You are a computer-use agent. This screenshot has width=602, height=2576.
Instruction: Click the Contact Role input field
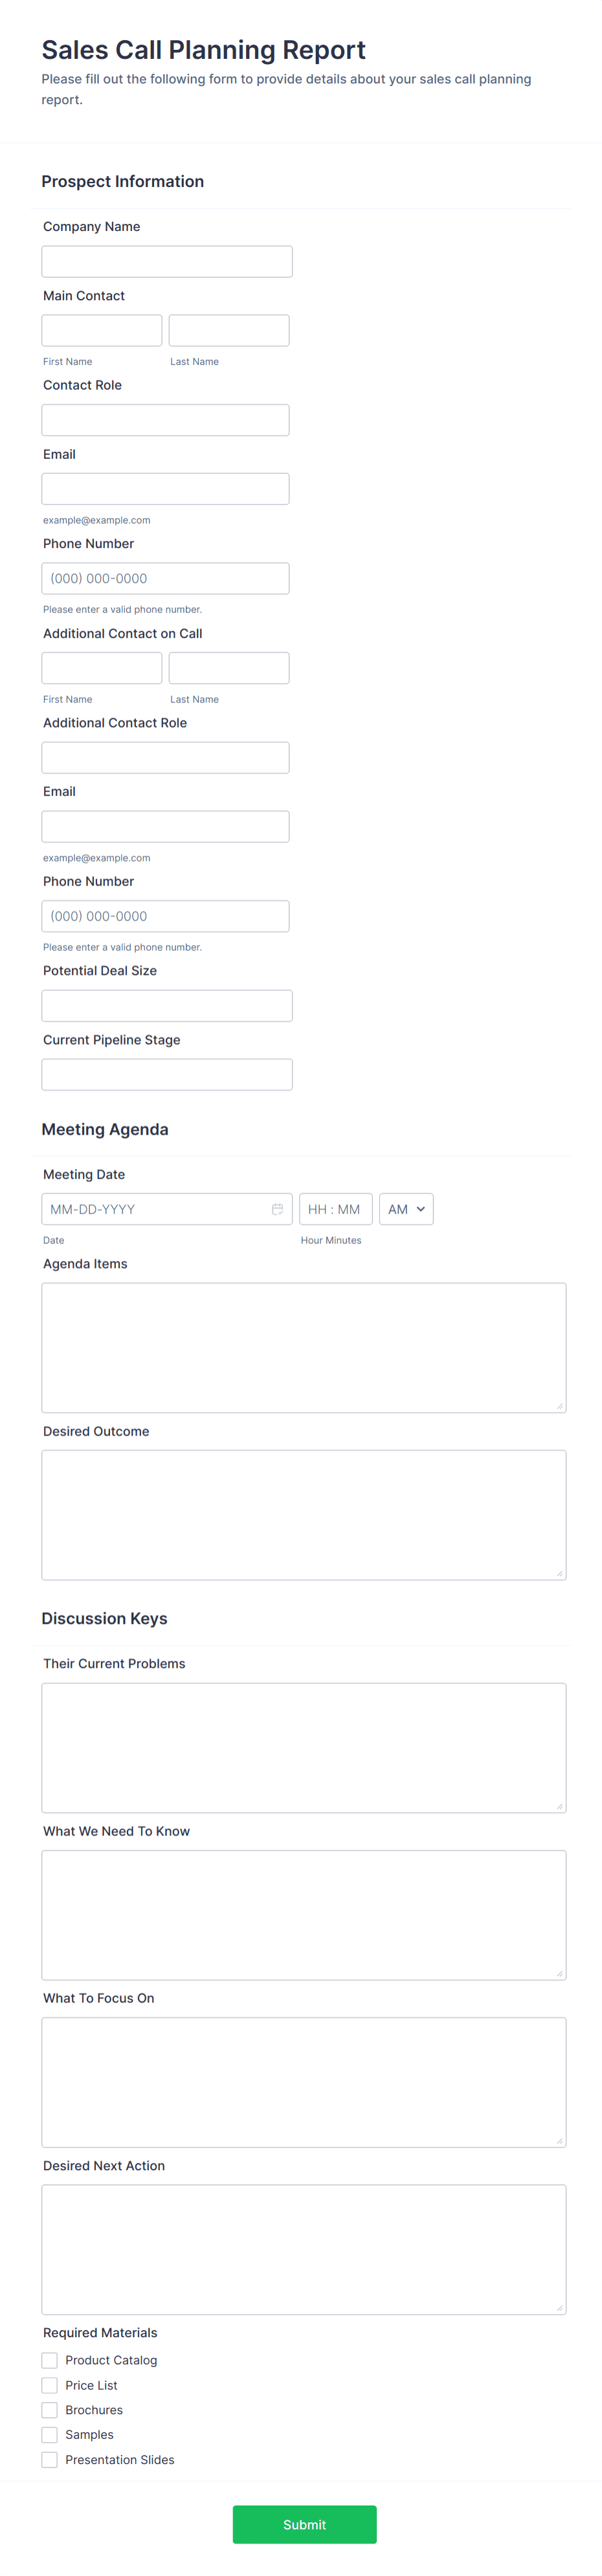coord(165,419)
